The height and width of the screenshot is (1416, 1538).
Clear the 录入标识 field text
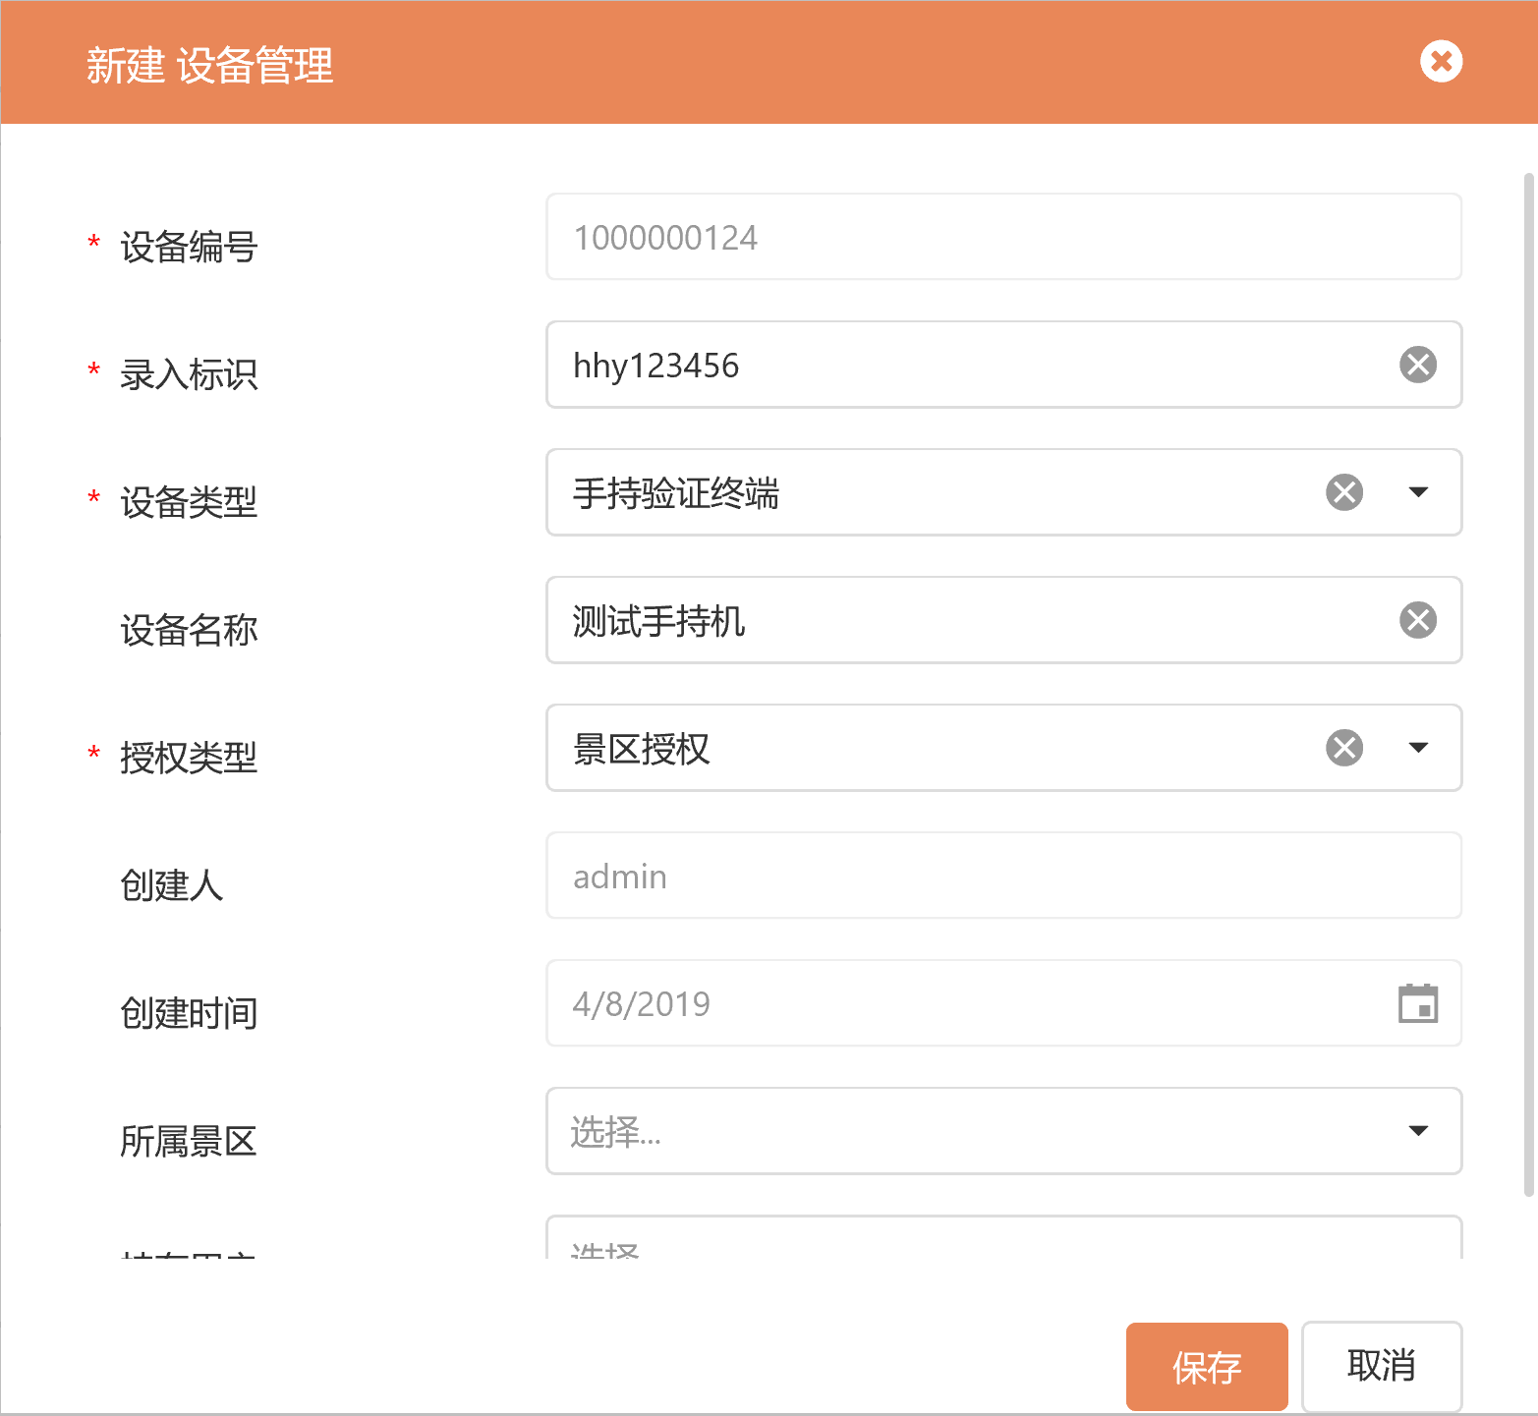point(1417,365)
